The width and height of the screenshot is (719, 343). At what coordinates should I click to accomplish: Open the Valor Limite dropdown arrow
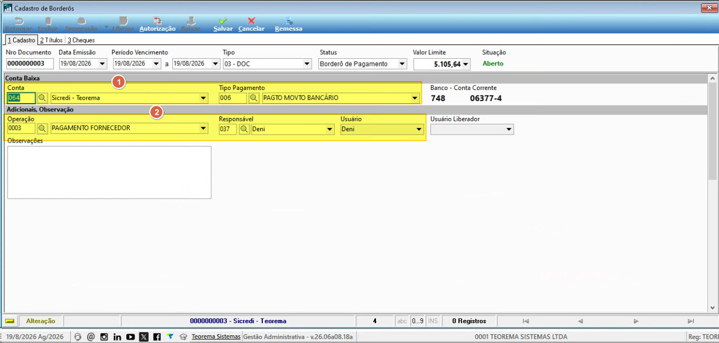(x=466, y=65)
